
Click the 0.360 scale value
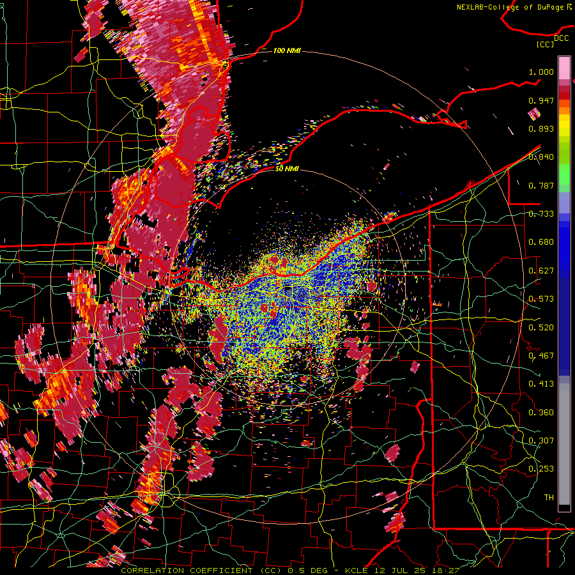tap(541, 413)
